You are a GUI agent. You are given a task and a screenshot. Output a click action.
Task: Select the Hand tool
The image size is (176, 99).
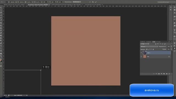(1, 54)
